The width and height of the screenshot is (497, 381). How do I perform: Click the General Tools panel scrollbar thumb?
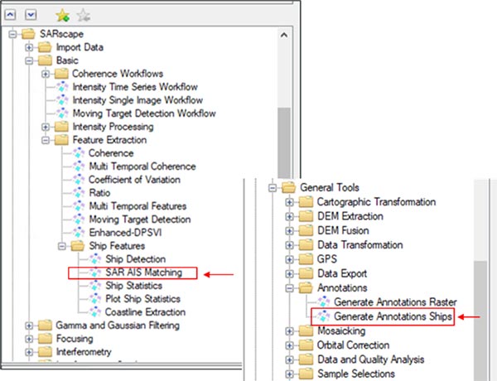coord(480,321)
